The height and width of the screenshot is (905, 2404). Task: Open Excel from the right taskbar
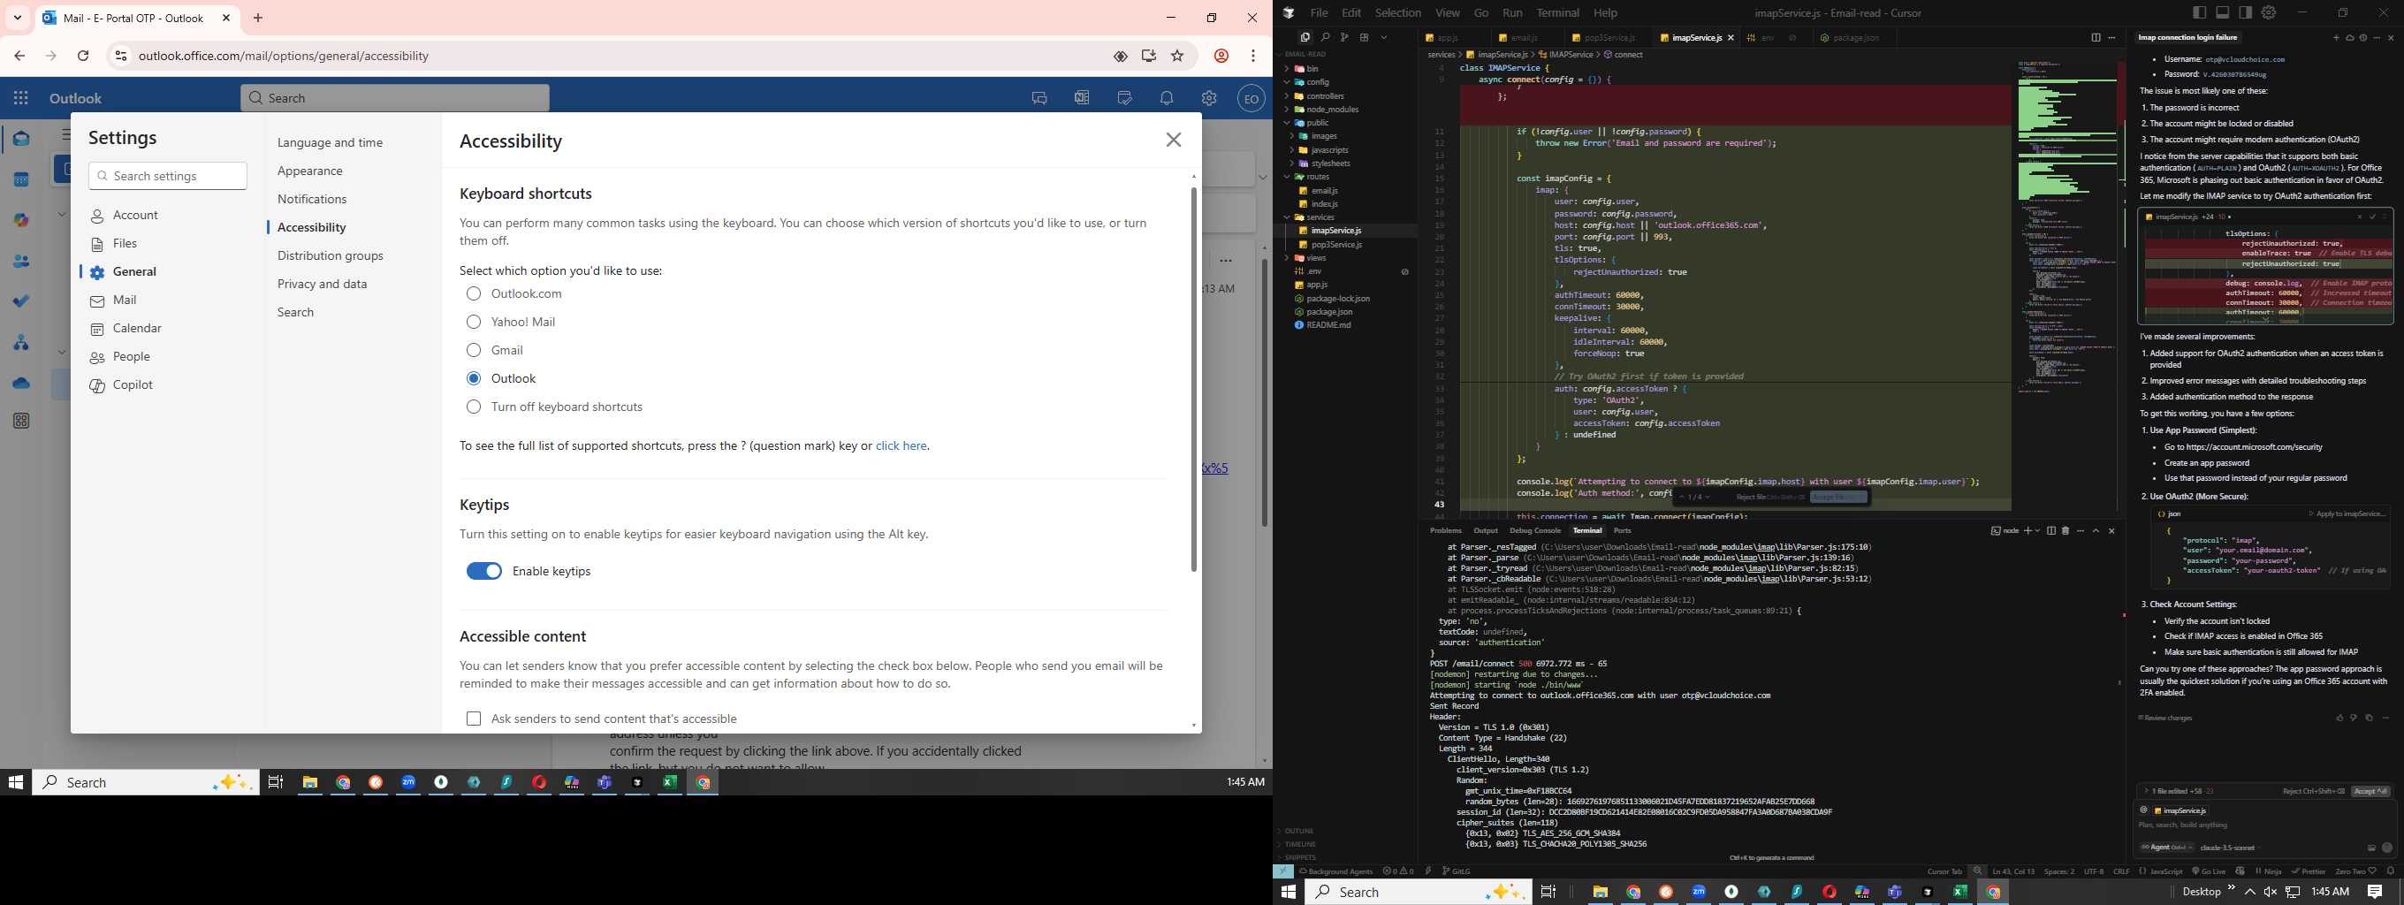[x=1959, y=892]
